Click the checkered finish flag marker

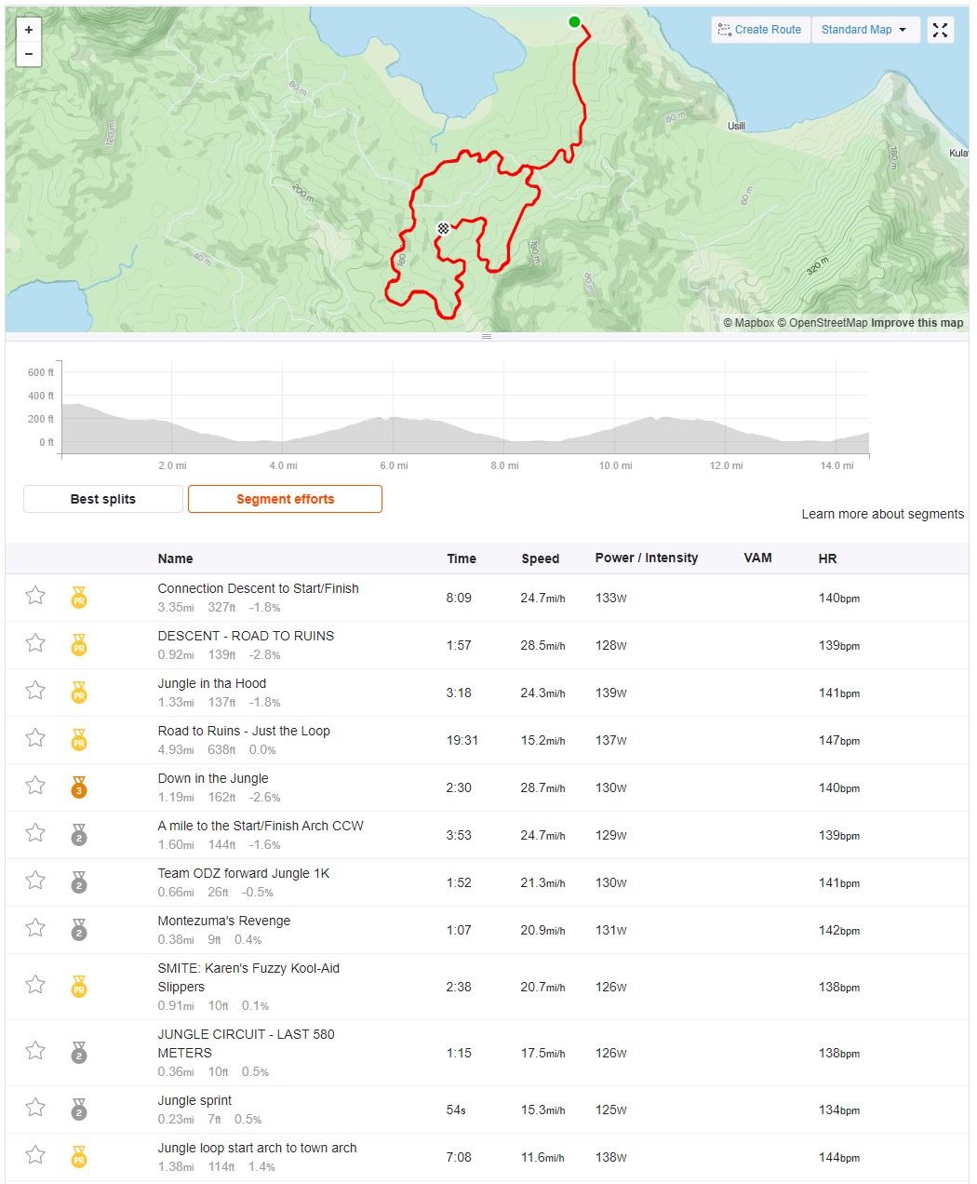444,228
